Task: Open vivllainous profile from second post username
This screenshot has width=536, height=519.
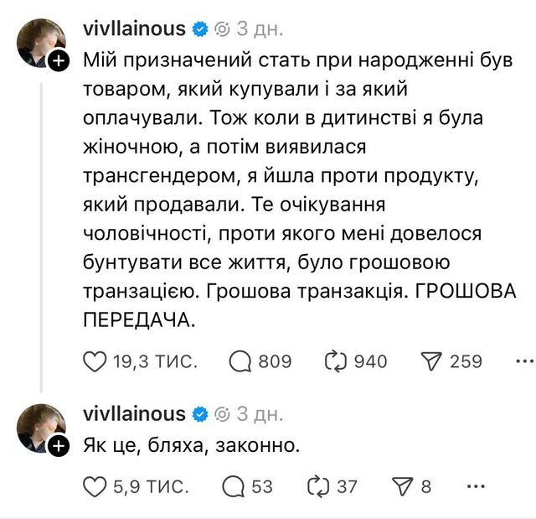Action: point(135,413)
